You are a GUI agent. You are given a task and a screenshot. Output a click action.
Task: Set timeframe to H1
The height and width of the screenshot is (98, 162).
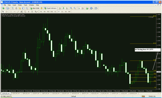55,12
